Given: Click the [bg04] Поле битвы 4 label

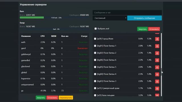Looking at the screenshot, I should [107, 74].
